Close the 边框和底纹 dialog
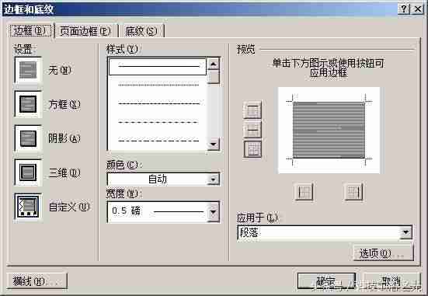This screenshot has height=296, width=428. point(418,9)
